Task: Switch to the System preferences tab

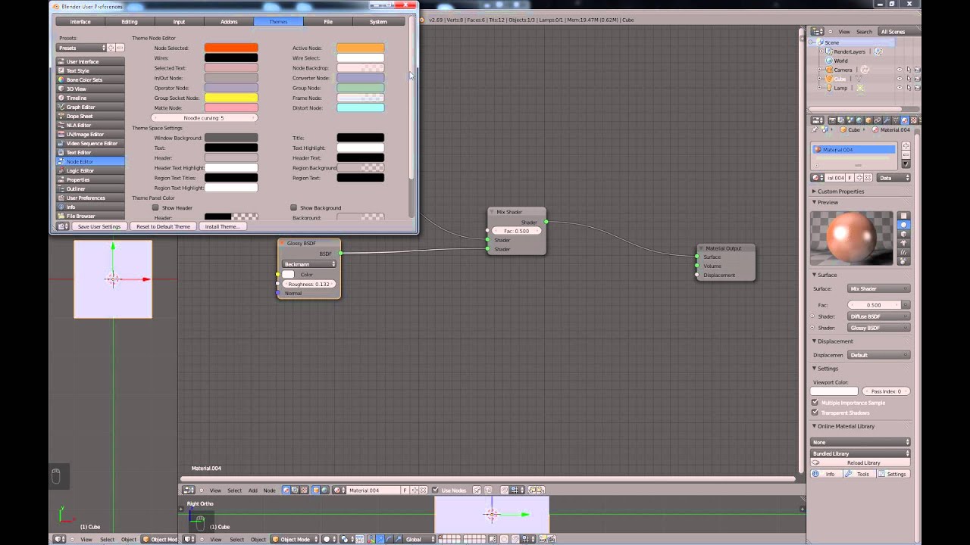Action: click(x=378, y=21)
